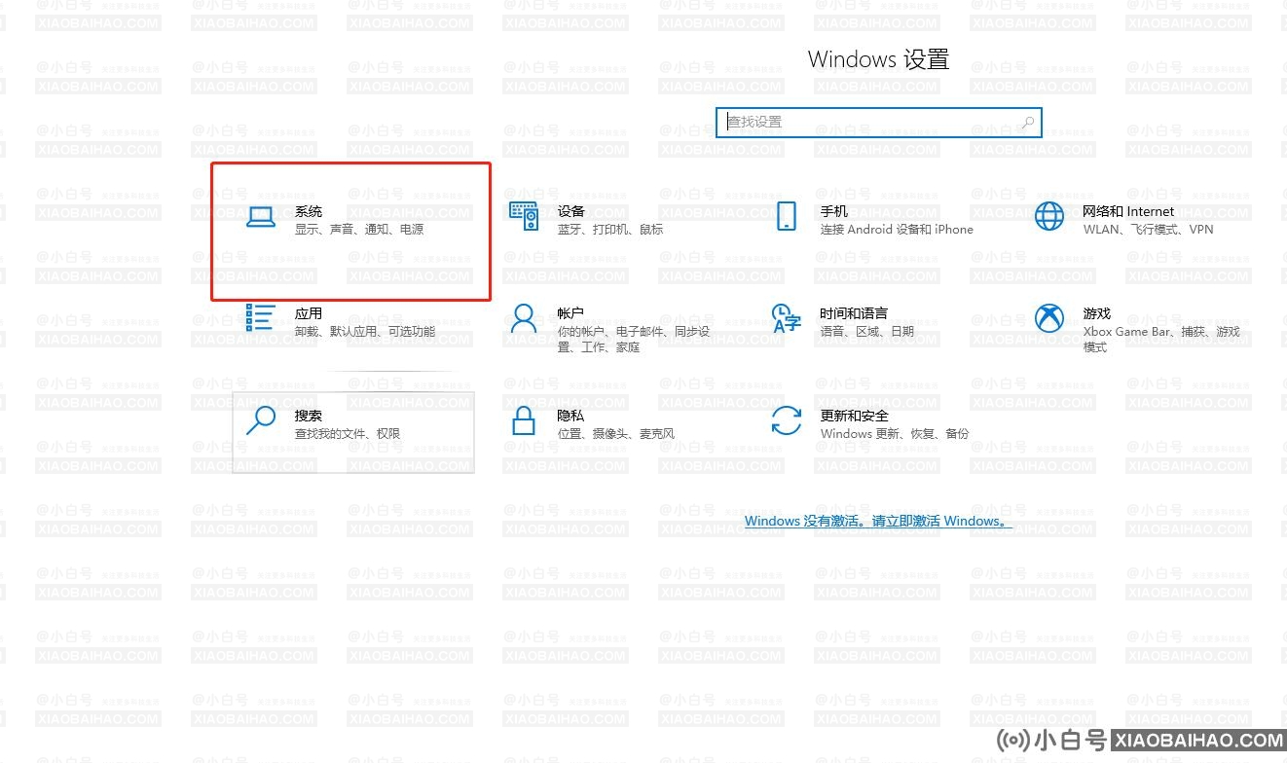Click description Xbox Game Bar、捕获、游戏模式

(x=1161, y=340)
